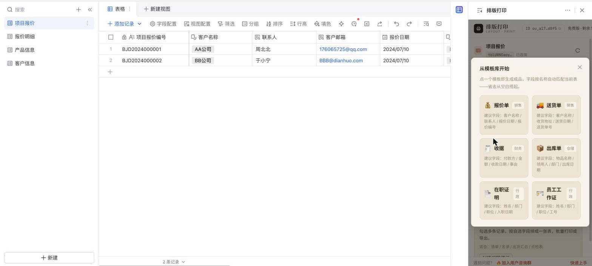Click the AA公司 customer tag

click(x=203, y=49)
